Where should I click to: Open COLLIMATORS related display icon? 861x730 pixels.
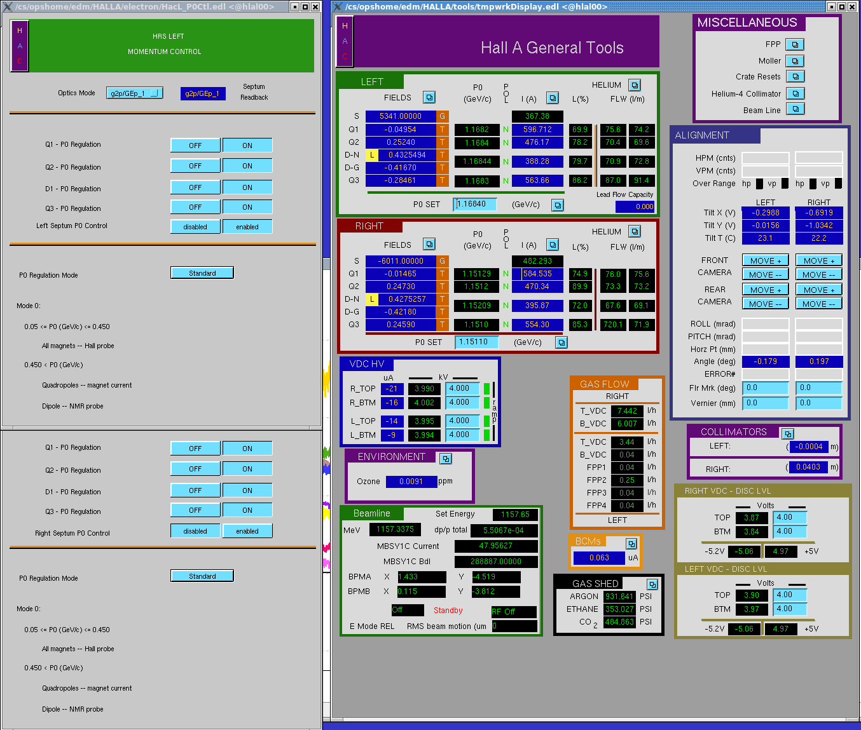pos(787,433)
